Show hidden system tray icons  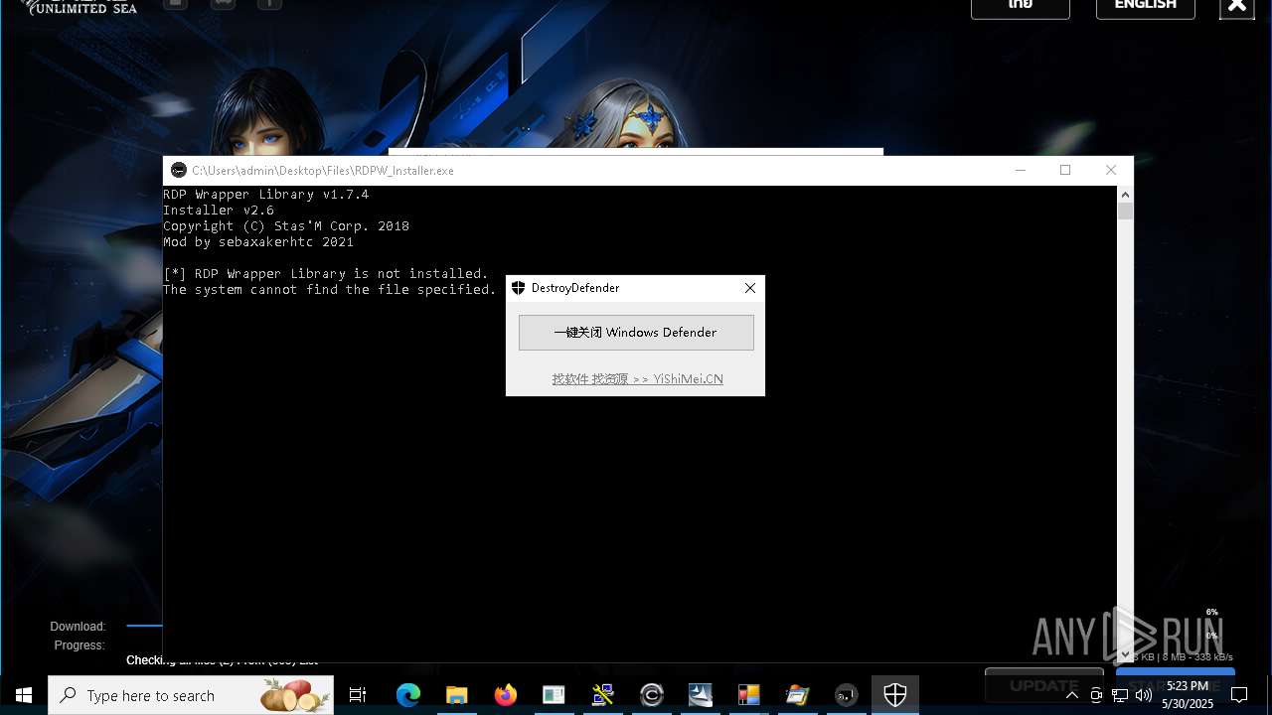[x=1072, y=695]
